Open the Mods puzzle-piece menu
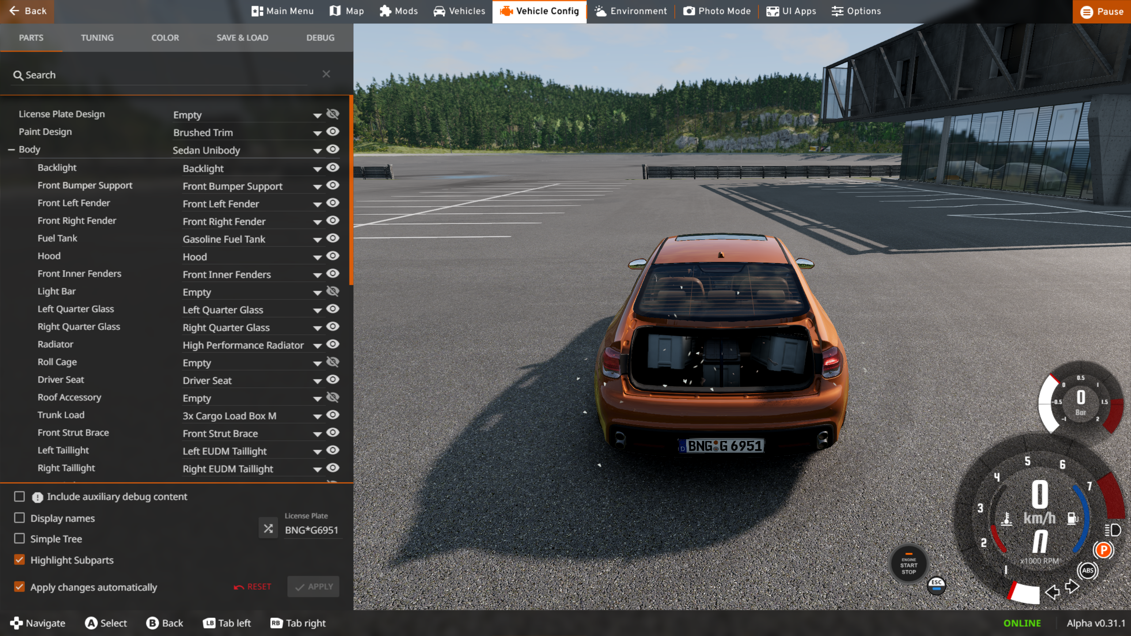The width and height of the screenshot is (1131, 636). [x=399, y=11]
